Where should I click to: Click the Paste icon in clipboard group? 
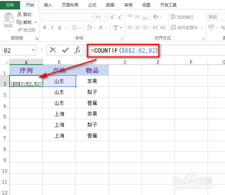click(9, 17)
